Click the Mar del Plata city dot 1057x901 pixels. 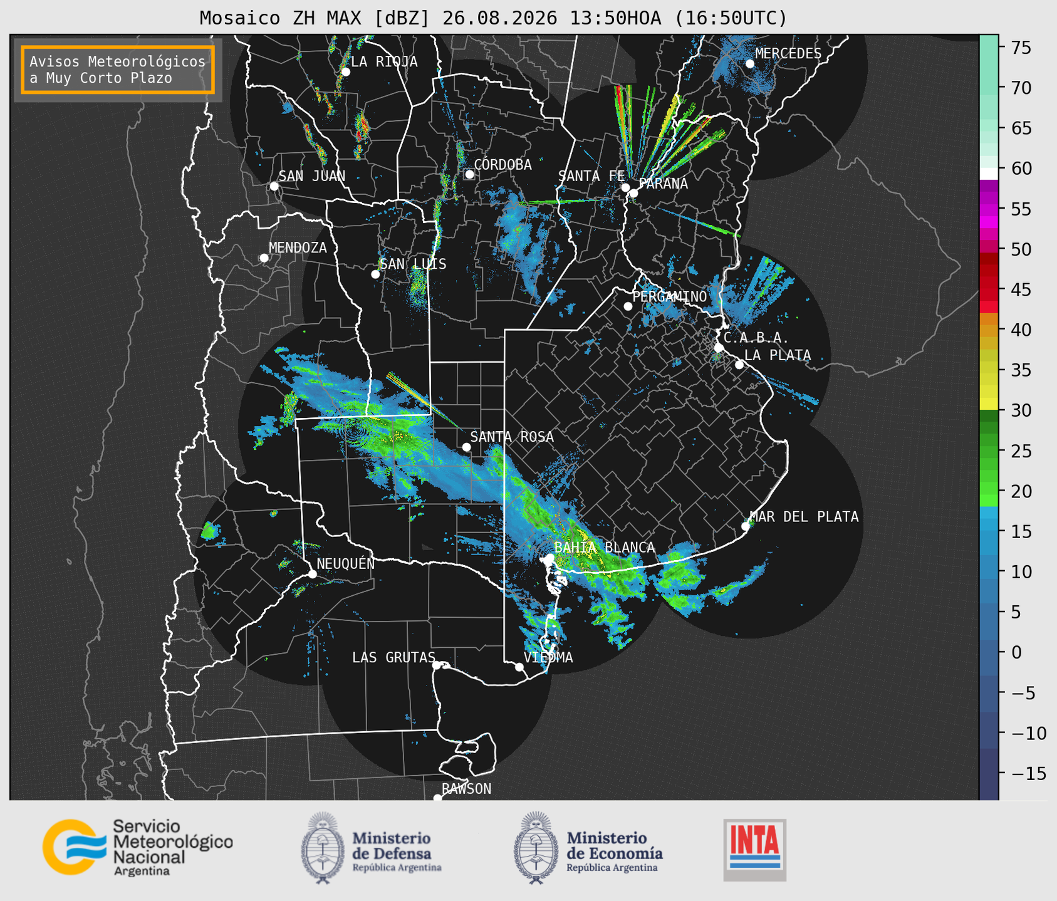point(746,526)
